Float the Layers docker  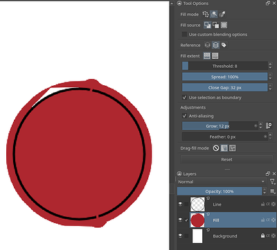click(x=268, y=174)
